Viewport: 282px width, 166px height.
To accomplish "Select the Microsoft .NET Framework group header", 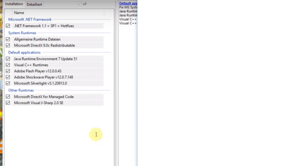I will [x=30, y=20].
